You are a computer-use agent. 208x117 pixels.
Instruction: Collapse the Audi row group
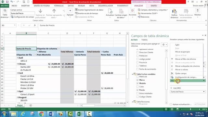18,58
